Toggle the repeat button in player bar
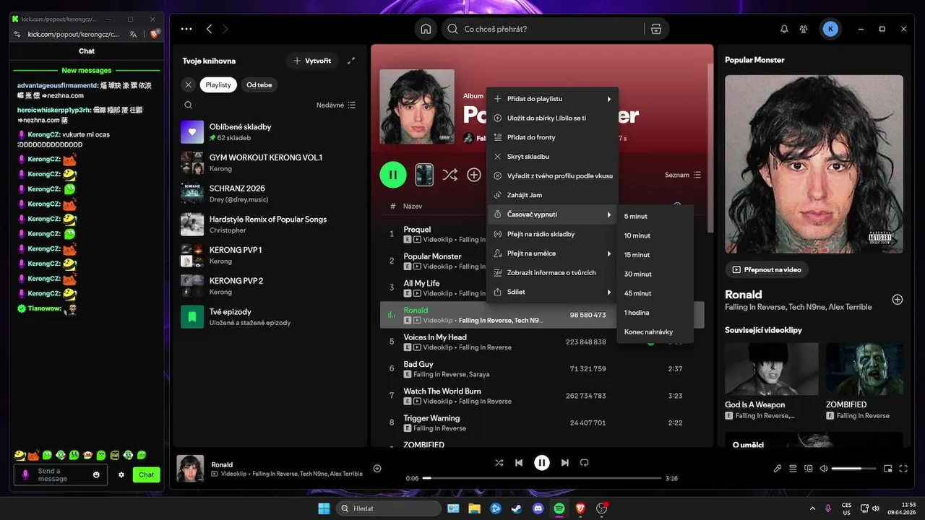Screen dimensions: 925x520 [585, 463]
